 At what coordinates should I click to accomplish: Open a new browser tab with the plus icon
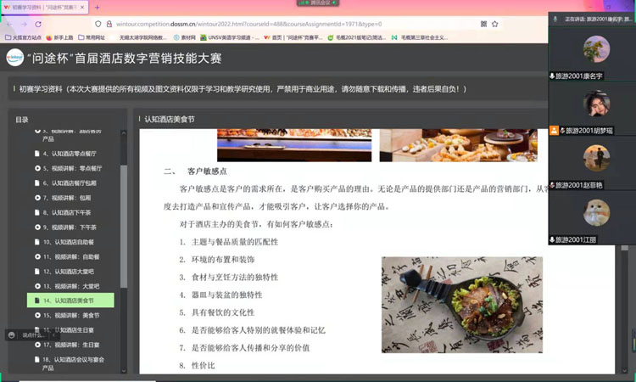click(x=97, y=8)
